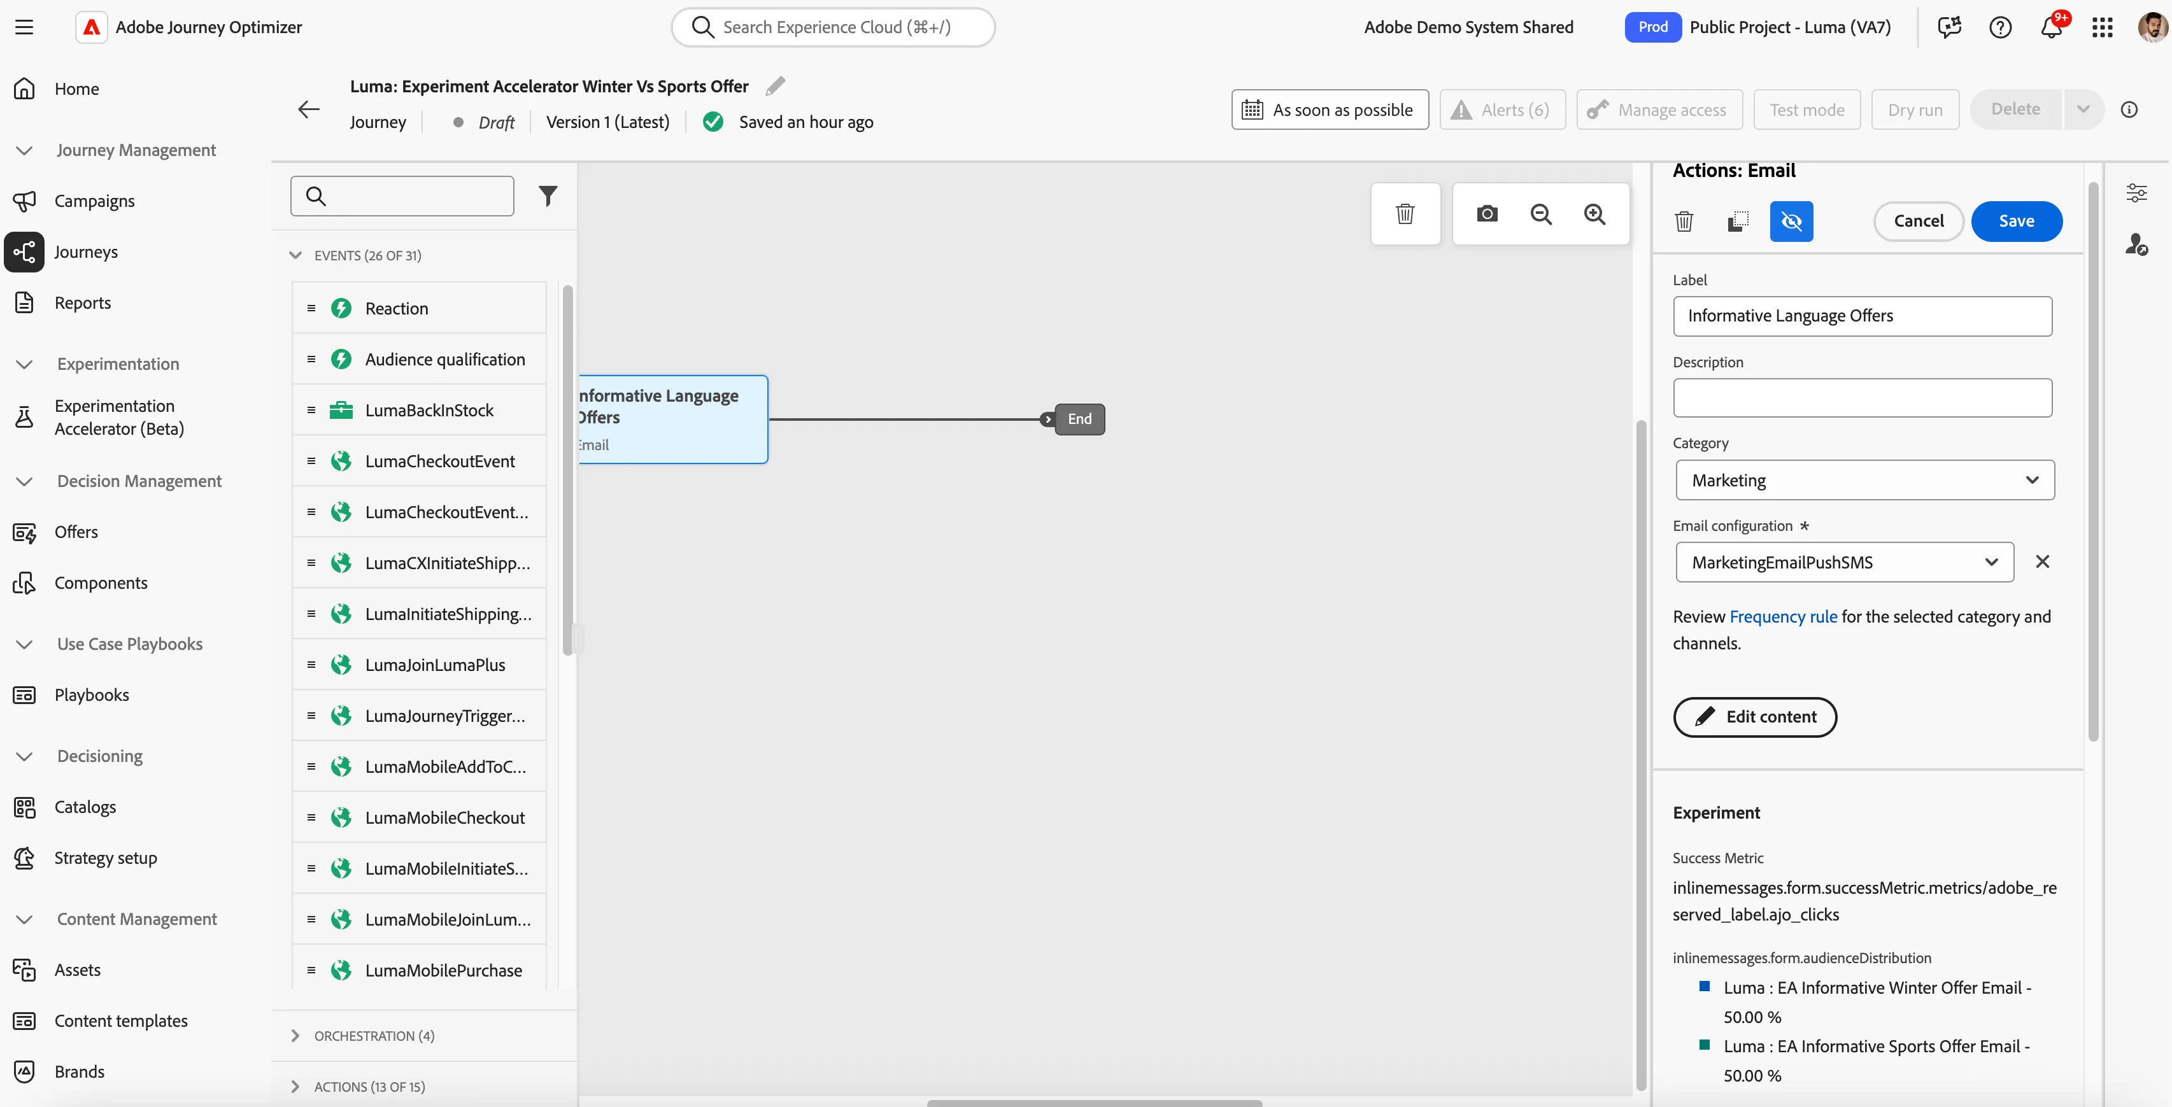The height and width of the screenshot is (1107, 2172).
Task: Expand the ACTIONS section
Action: 295,1087
